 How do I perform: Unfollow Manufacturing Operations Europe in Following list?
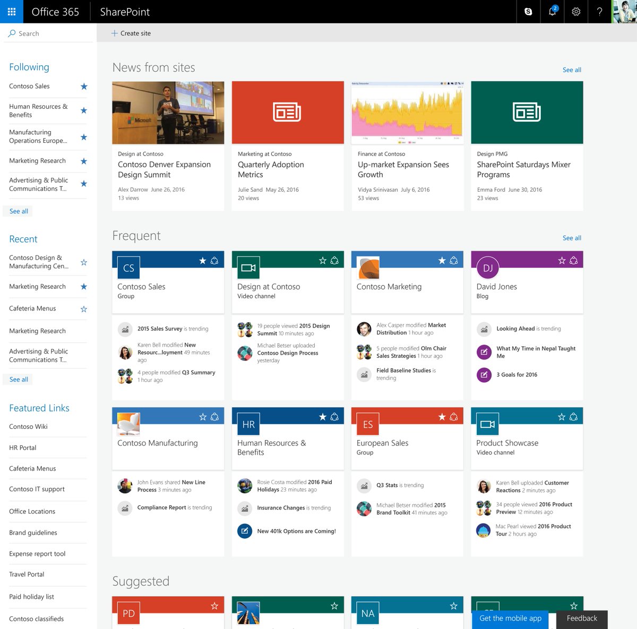pos(84,137)
